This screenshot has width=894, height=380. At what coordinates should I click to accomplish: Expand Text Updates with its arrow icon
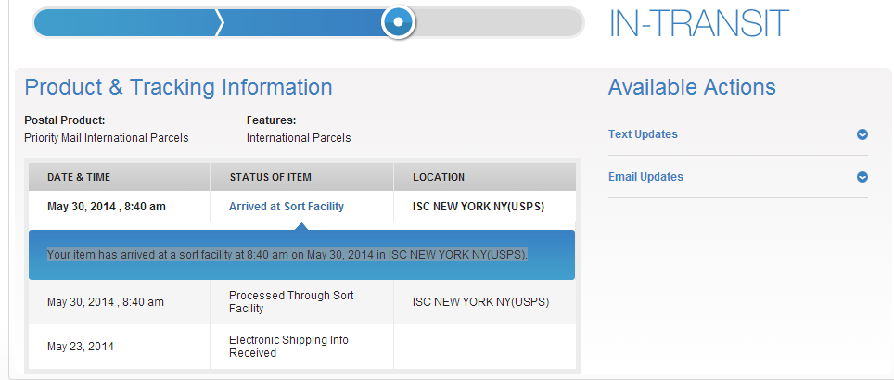point(862,134)
